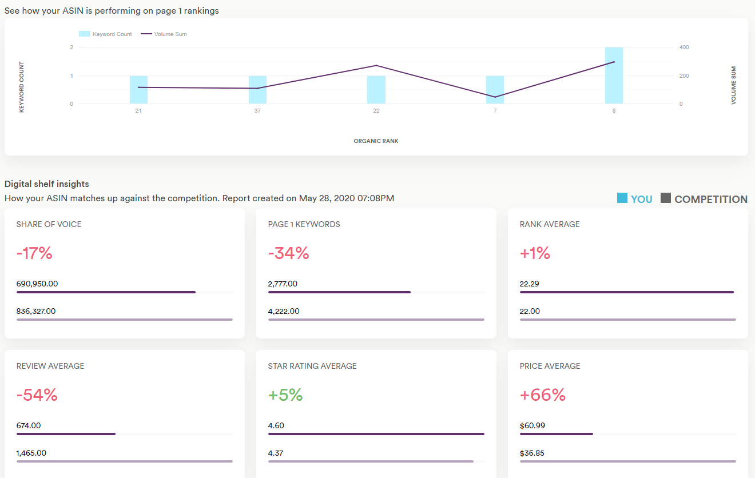Toggle the Volume Sum legend line

pyautogui.click(x=145, y=34)
